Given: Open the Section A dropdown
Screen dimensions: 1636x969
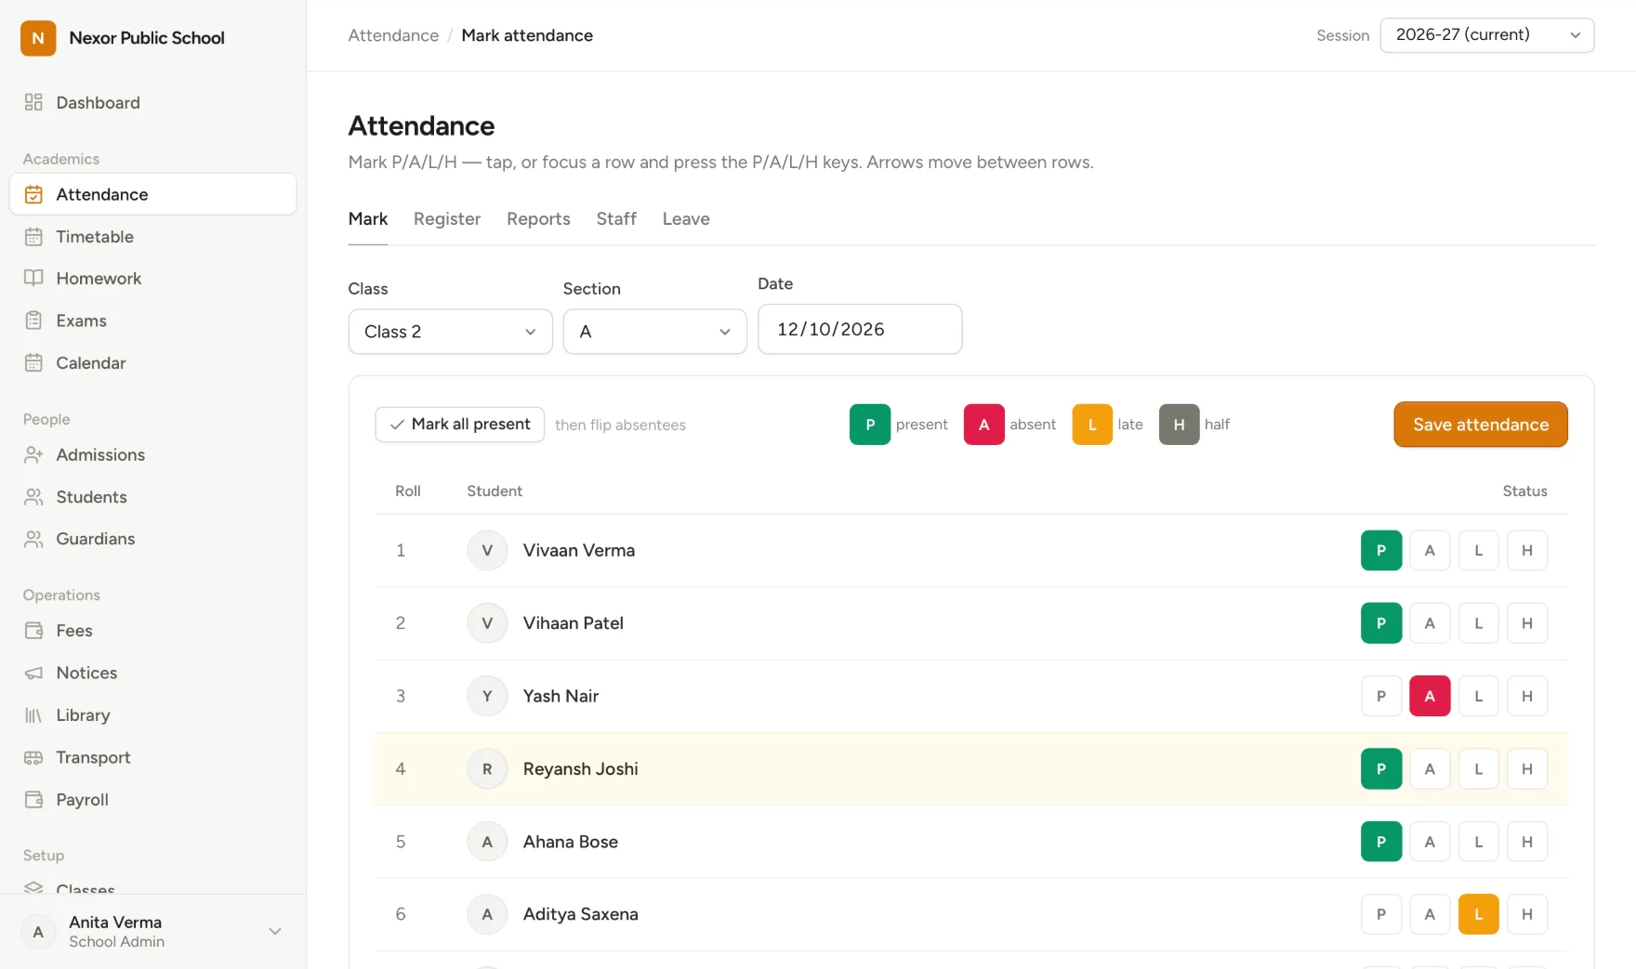Looking at the screenshot, I should click(655, 332).
